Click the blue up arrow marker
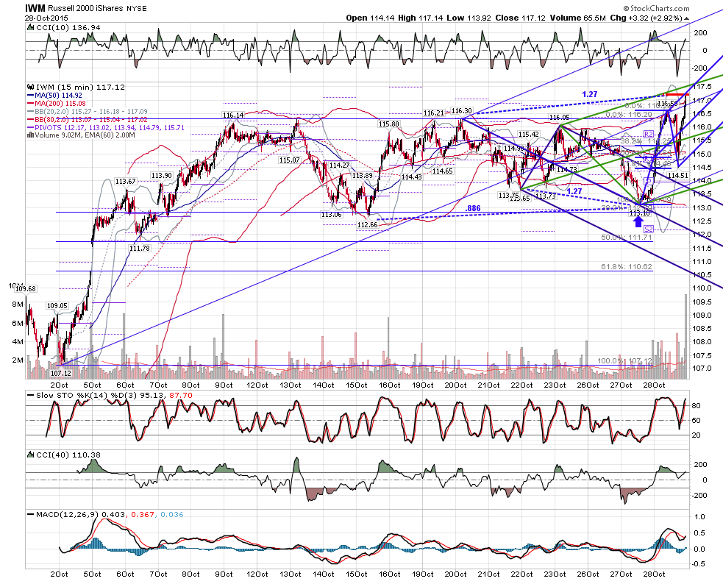723x584 pixels. pyautogui.click(x=638, y=221)
